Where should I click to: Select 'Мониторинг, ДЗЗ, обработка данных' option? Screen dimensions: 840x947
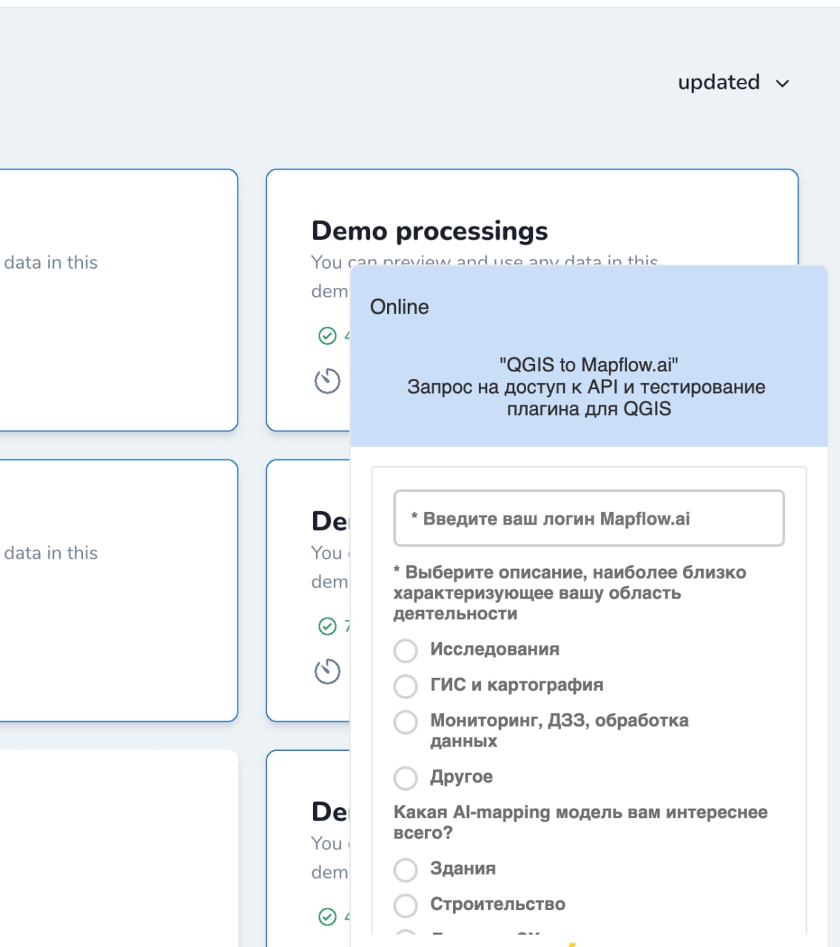406,721
